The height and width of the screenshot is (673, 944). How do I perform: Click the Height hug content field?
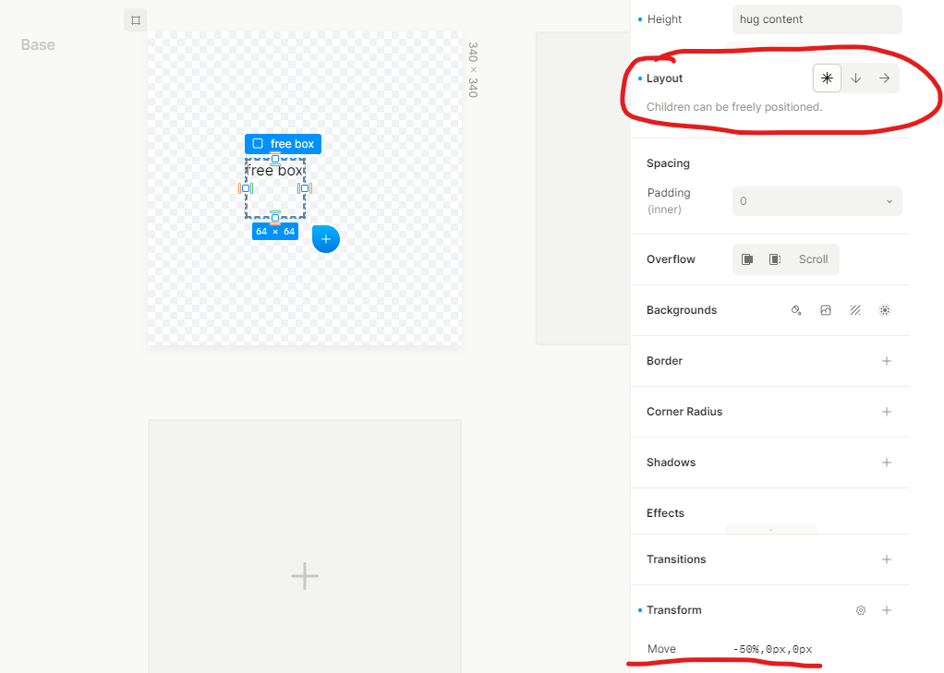(817, 19)
